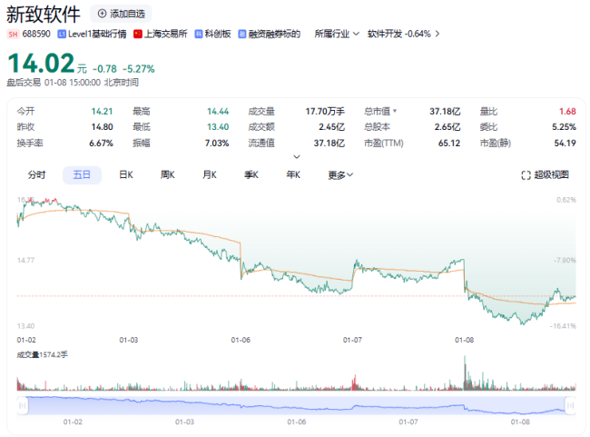Click the 昨收 value 14.80
The width and height of the screenshot is (590, 437).
tap(102, 127)
